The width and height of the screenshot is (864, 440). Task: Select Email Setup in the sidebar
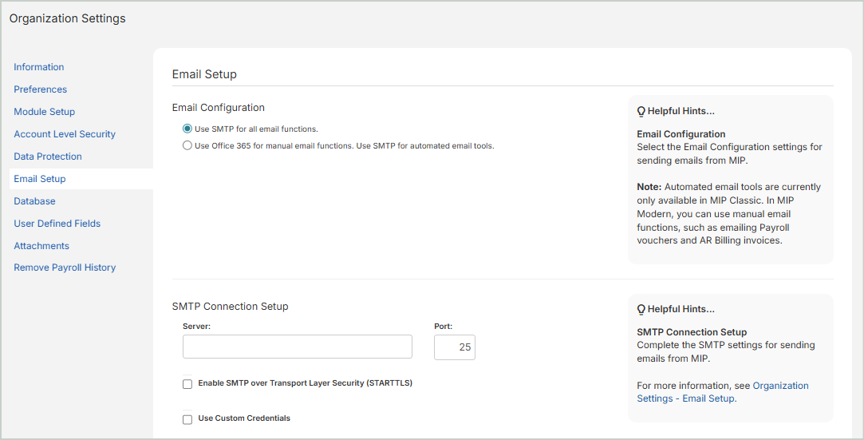pos(40,179)
